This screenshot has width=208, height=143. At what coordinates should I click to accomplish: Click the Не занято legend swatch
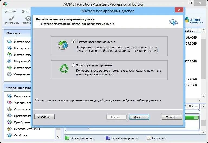pos(149,138)
